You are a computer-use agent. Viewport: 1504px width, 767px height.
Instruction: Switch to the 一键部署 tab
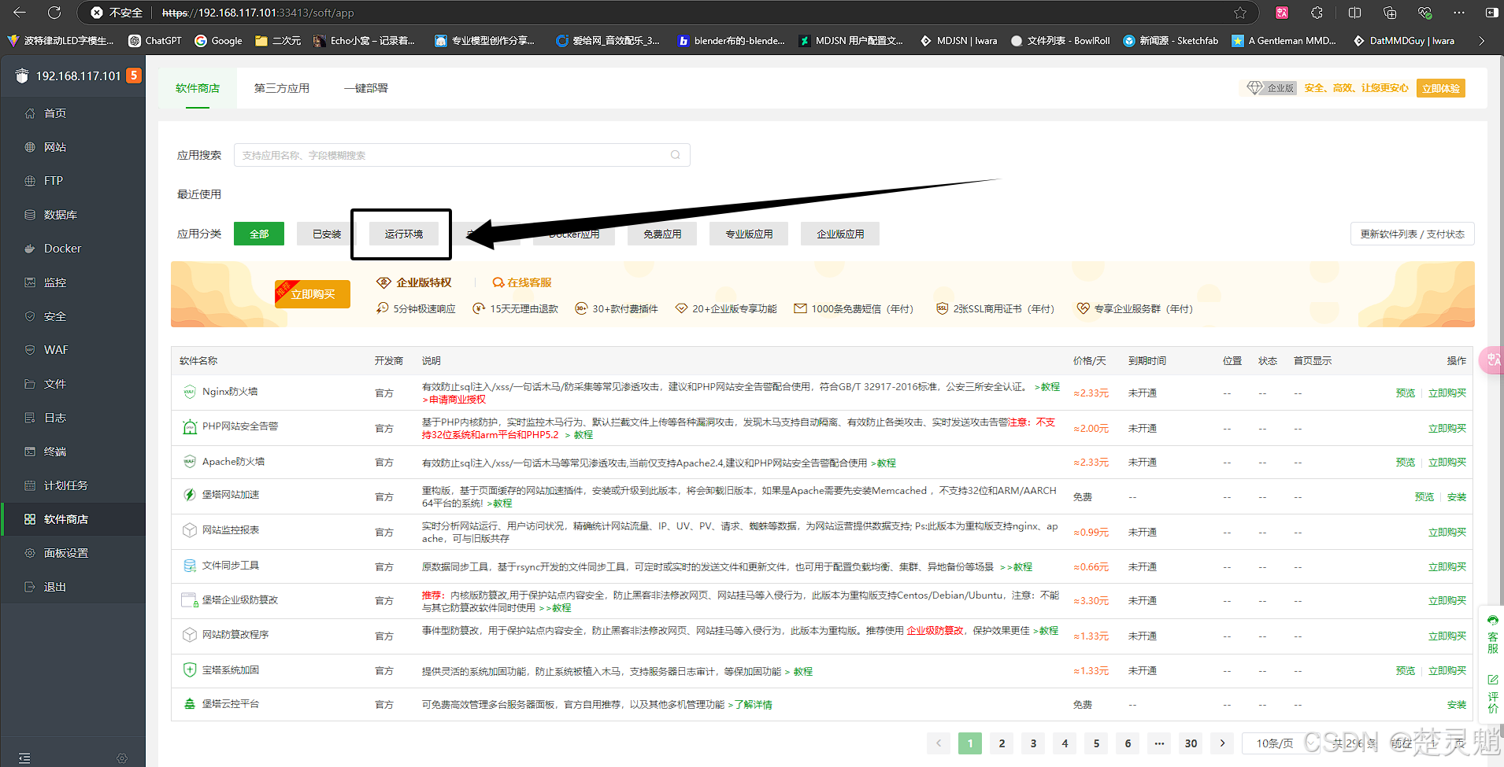click(366, 88)
